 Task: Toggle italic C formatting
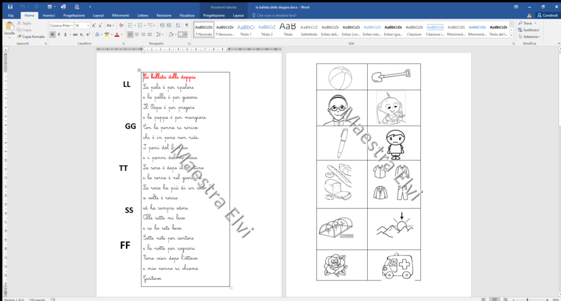click(x=59, y=35)
